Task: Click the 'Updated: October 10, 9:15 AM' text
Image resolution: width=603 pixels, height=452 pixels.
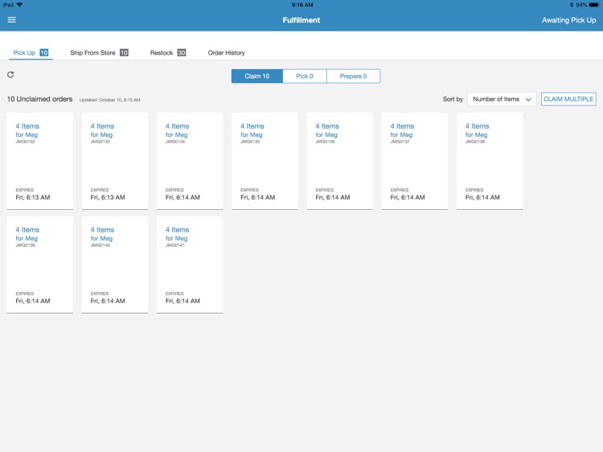Action: [x=109, y=100]
